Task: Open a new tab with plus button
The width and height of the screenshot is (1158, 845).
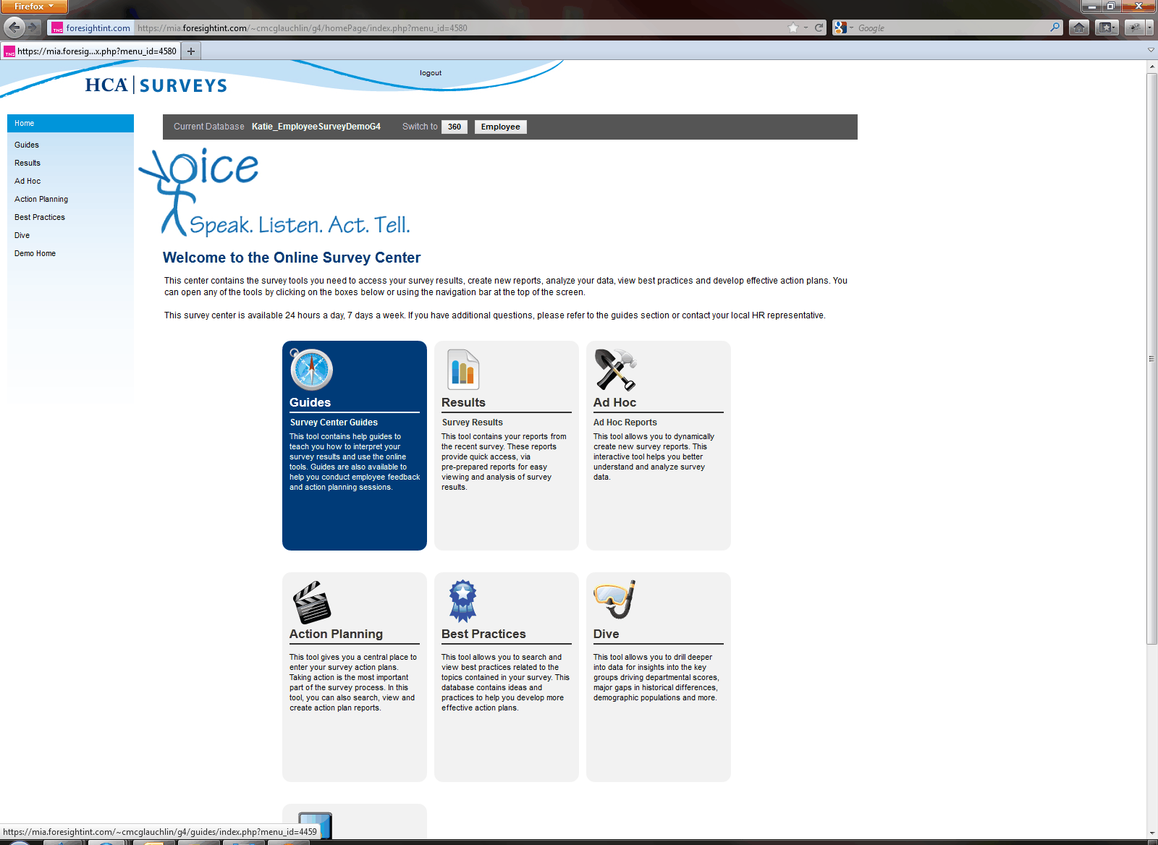Action: [x=191, y=51]
